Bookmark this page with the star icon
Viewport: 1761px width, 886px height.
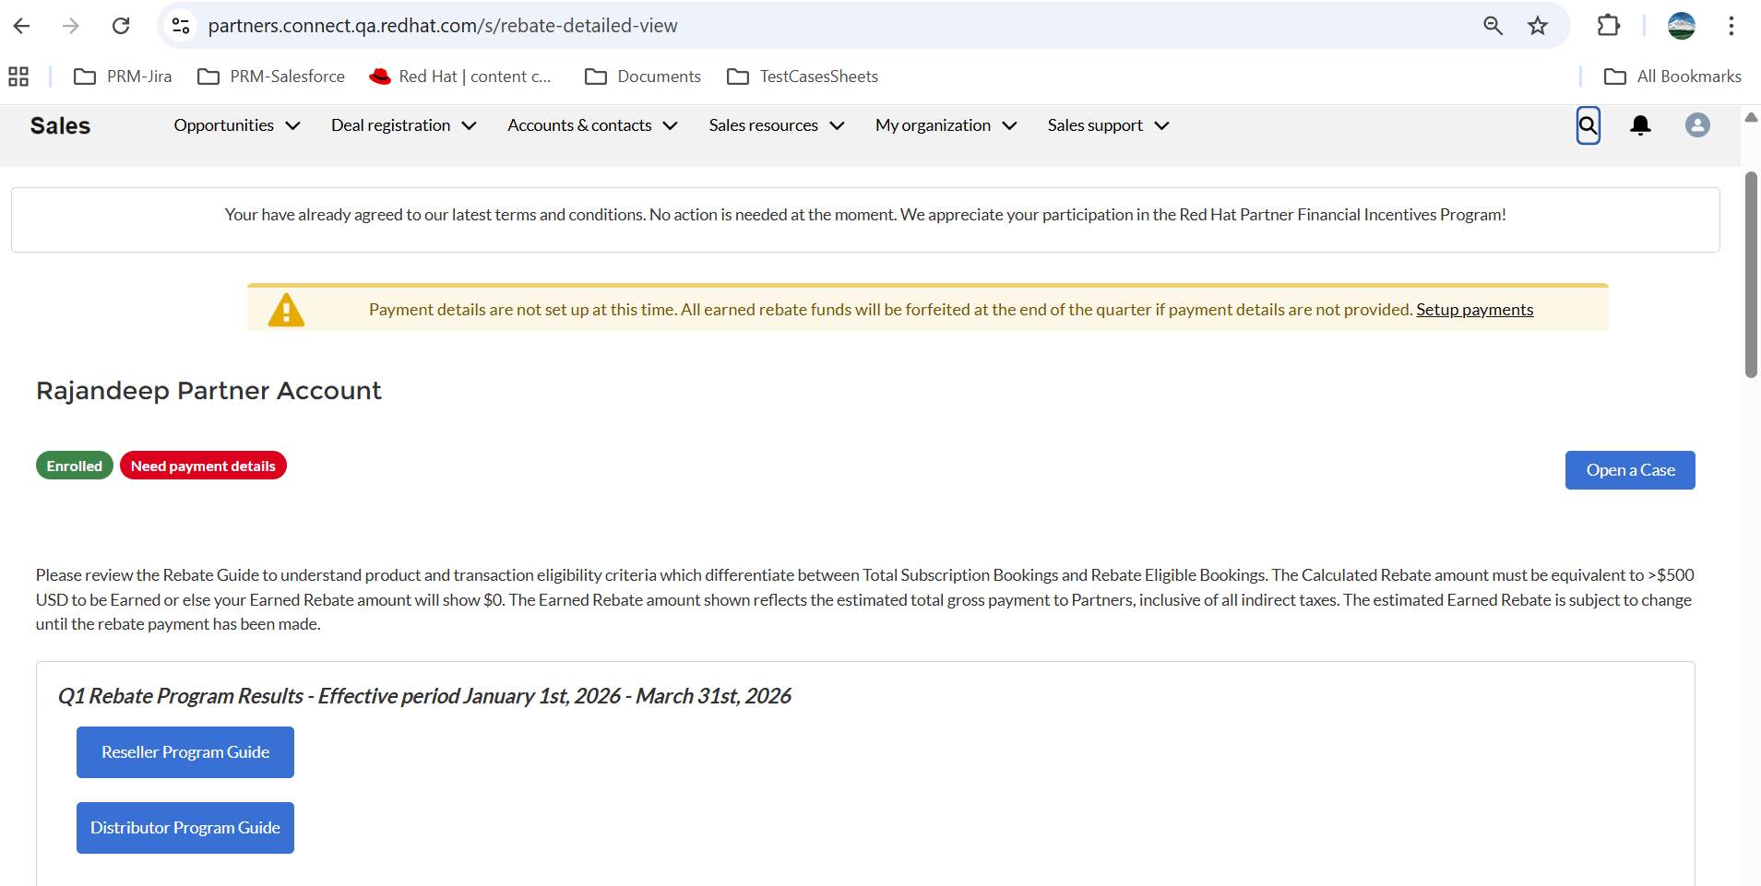coord(1538,26)
